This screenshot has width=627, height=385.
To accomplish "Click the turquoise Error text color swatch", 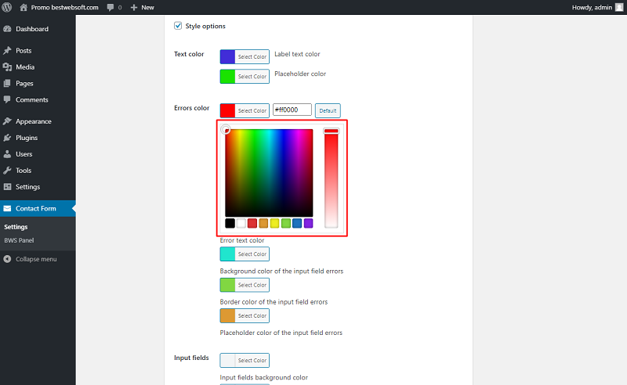I will click(227, 254).
